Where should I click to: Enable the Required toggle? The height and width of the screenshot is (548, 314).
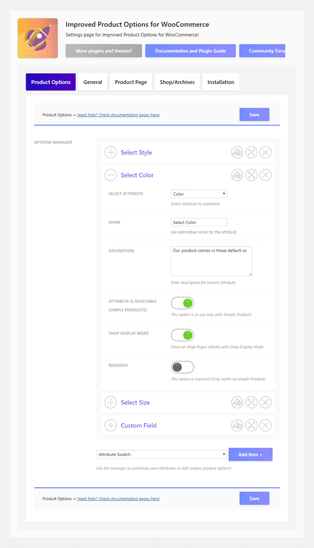click(183, 367)
